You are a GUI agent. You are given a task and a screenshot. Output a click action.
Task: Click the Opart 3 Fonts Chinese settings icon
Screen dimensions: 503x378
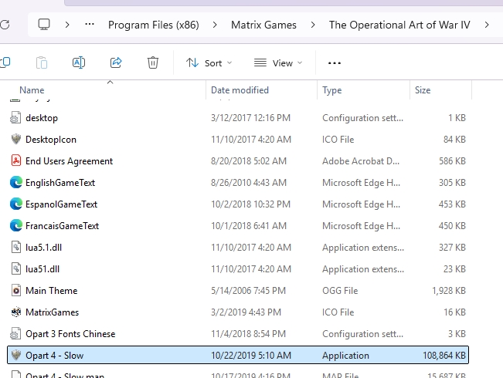click(15, 334)
